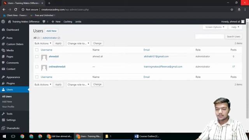Click the browser address bar URL

65,9
